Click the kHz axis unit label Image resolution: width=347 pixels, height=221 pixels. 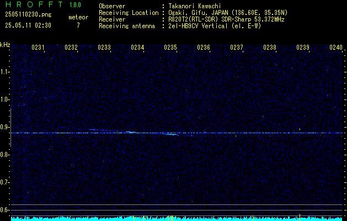pyautogui.click(x=5, y=45)
